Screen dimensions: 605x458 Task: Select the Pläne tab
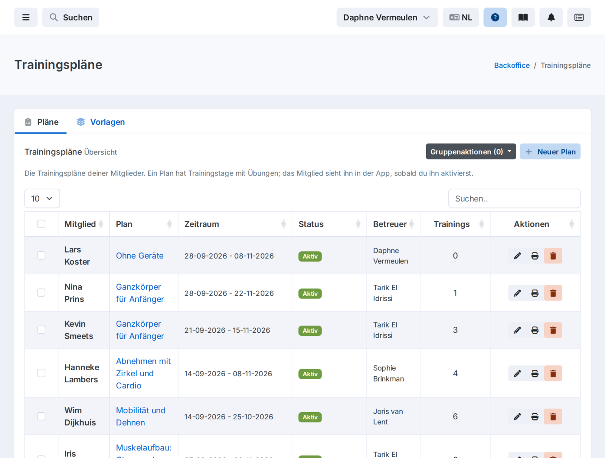pos(42,122)
